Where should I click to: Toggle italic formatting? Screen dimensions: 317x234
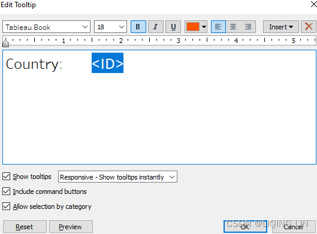coord(155,27)
